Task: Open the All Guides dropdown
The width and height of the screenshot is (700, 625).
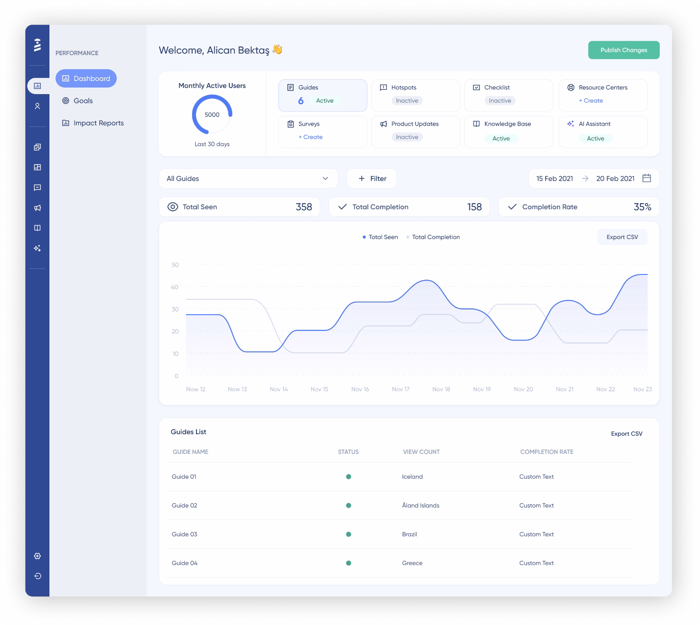Action: pyautogui.click(x=248, y=178)
